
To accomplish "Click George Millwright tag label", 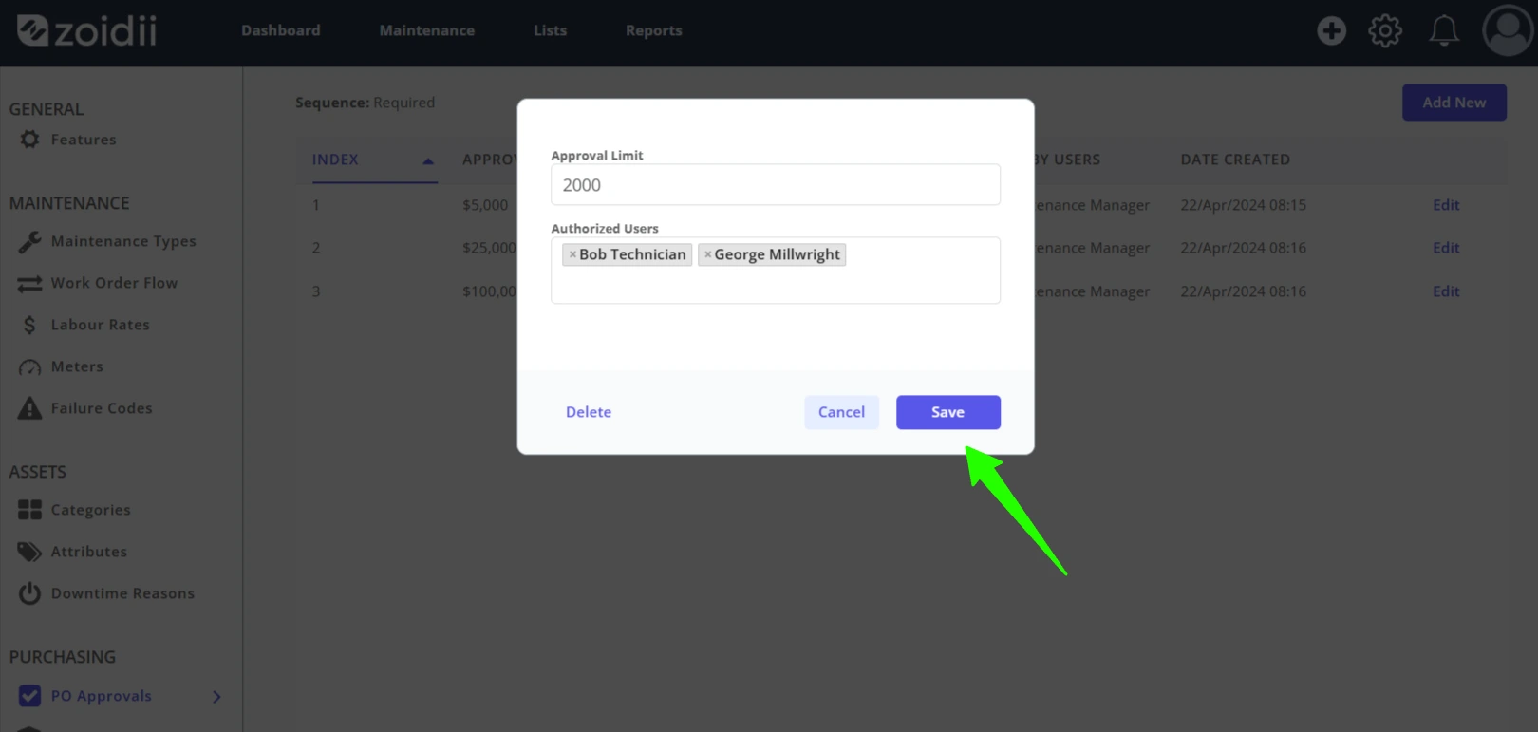I will [777, 254].
